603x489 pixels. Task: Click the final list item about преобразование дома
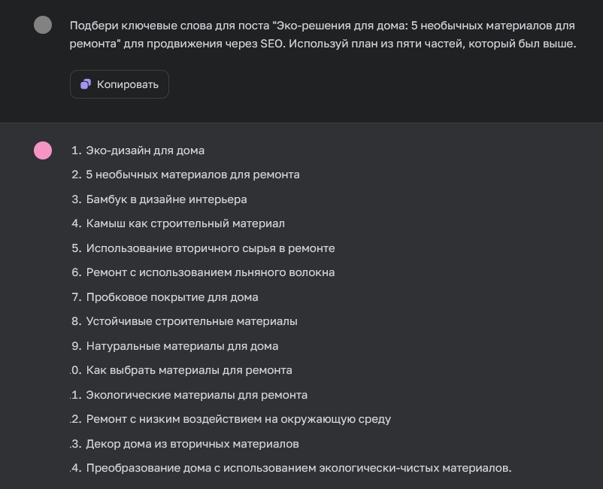(x=298, y=468)
